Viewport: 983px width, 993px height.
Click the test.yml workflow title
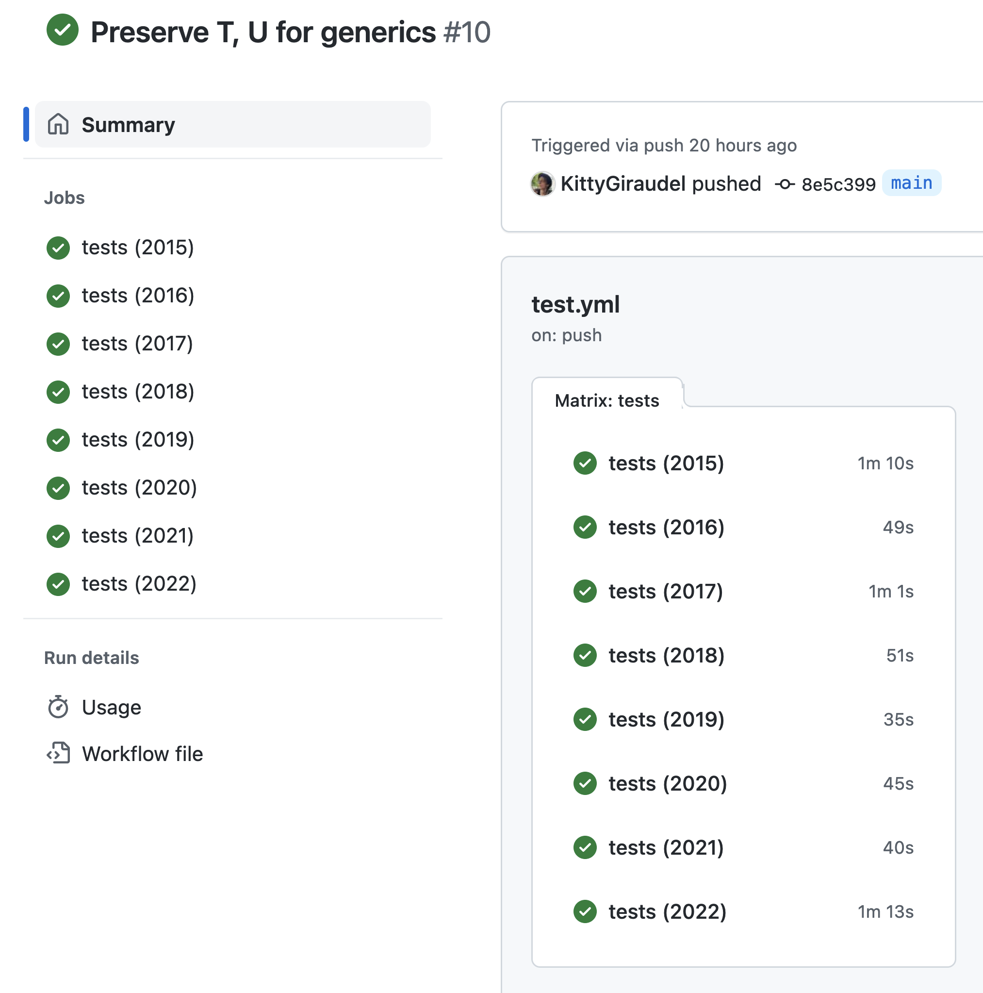coord(575,304)
